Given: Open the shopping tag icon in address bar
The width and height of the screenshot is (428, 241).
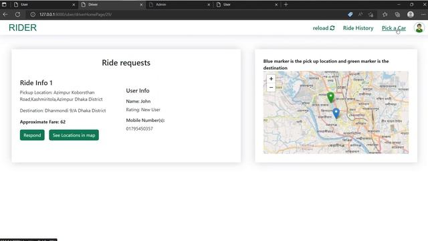Looking at the screenshot, I should [x=350, y=15].
